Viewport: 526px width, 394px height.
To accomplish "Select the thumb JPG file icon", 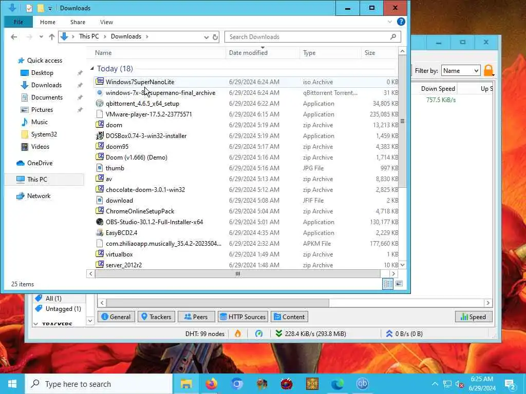I will tap(100, 168).
